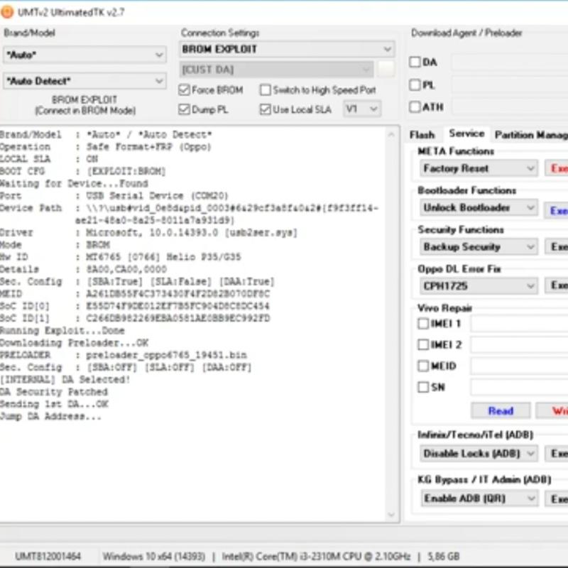Execute the Disable Locks (ADB) function
Image resolution: width=568 pixels, height=568 pixels.
click(557, 453)
